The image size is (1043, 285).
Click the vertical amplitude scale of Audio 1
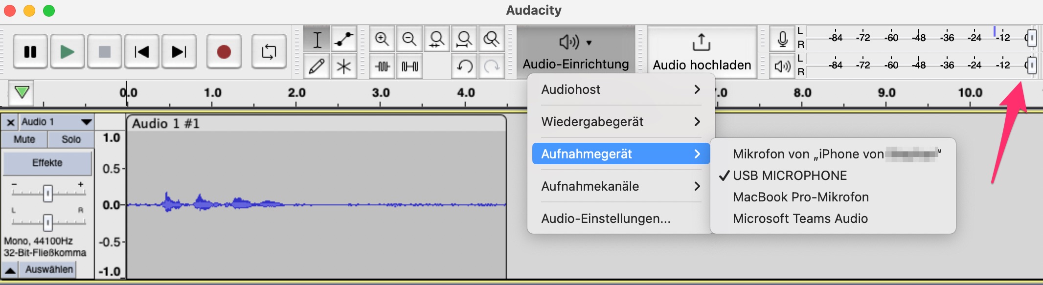111,204
